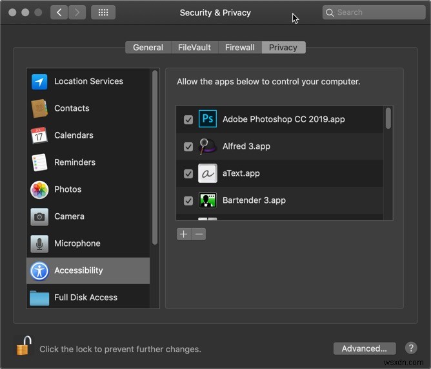
Task: Click the Contacts book icon
Action: pos(39,108)
